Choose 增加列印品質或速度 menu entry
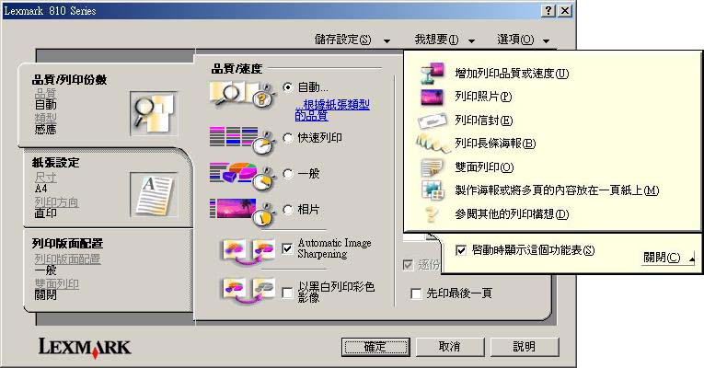Screen dimensions: 704x368 [x=512, y=74]
